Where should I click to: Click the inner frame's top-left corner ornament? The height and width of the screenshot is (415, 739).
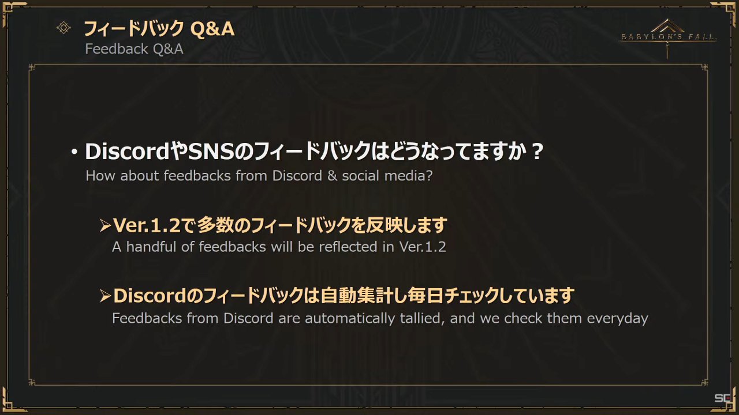(33, 67)
